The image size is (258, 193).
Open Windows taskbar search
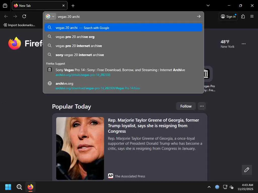pos(19,187)
